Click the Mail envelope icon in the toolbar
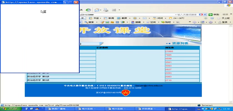The image size is (233, 111). coord(97,10)
